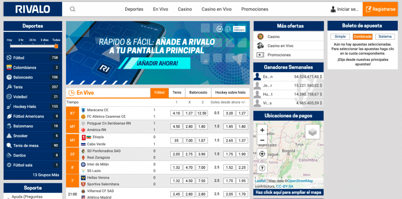The width and height of the screenshot is (402, 199).
Task: Click the Inter de Milán team crest
Action: tap(83, 164)
